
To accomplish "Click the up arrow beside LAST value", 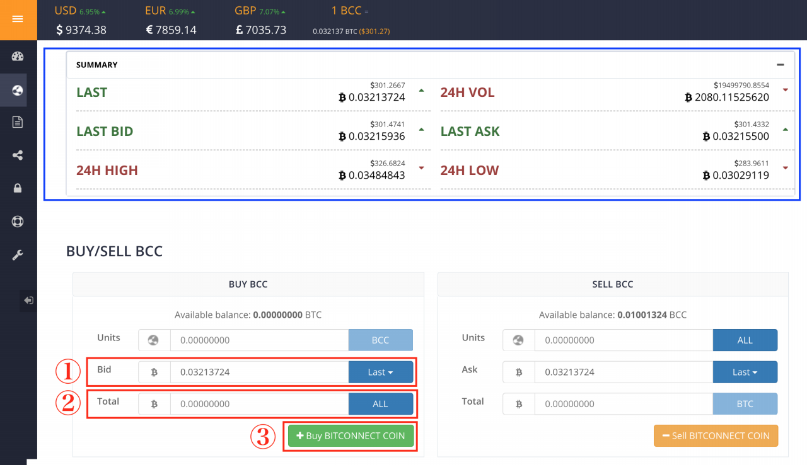I will tap(421, 91).
